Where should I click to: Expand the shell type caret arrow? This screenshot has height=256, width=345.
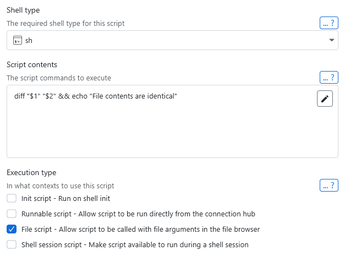pos(331,40)
